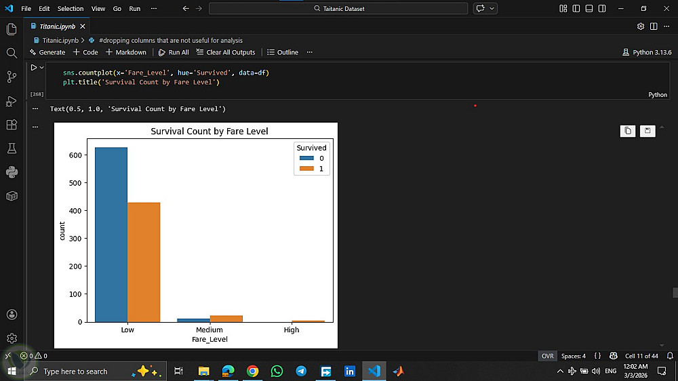Viewport: 678px width, 381px height.
Task: Open notifications bell in status bar
Action: tap(670, 356)
